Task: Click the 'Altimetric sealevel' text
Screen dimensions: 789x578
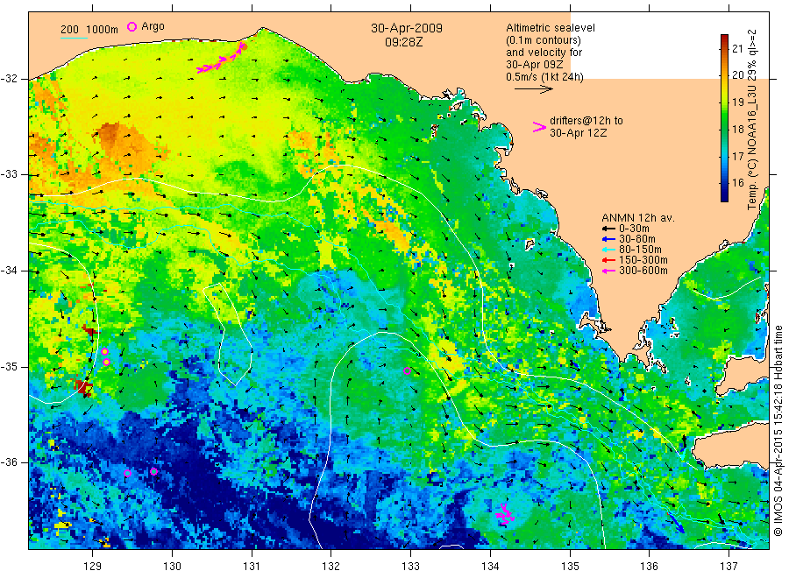Action: tap(551, 28)
